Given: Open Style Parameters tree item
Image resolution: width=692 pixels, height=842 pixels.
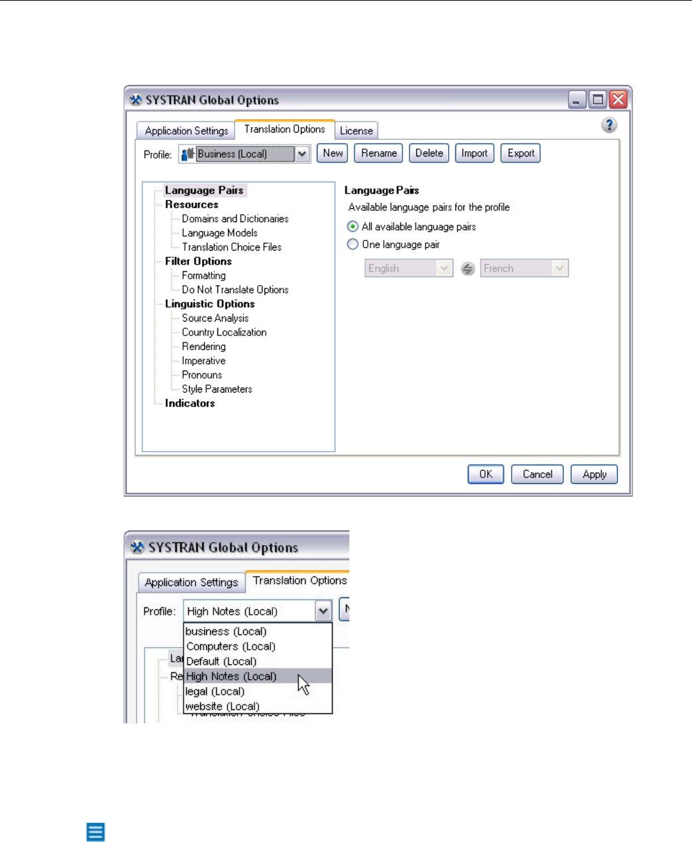Looking at the screenshot, I should 217,389.
